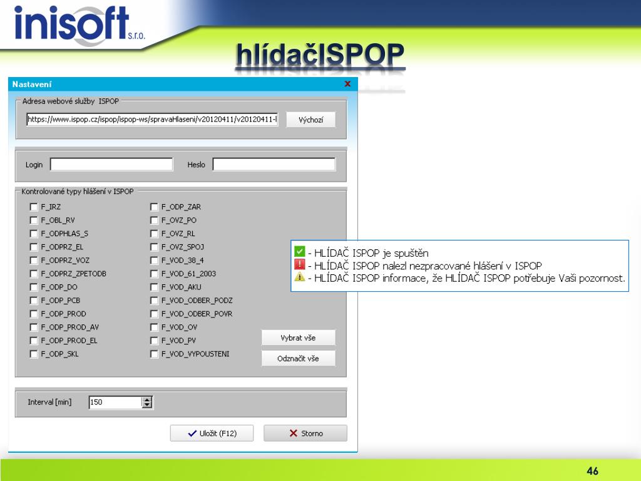
Task: Decrease interval with spinner down arrow
Action: click(146, 405)
